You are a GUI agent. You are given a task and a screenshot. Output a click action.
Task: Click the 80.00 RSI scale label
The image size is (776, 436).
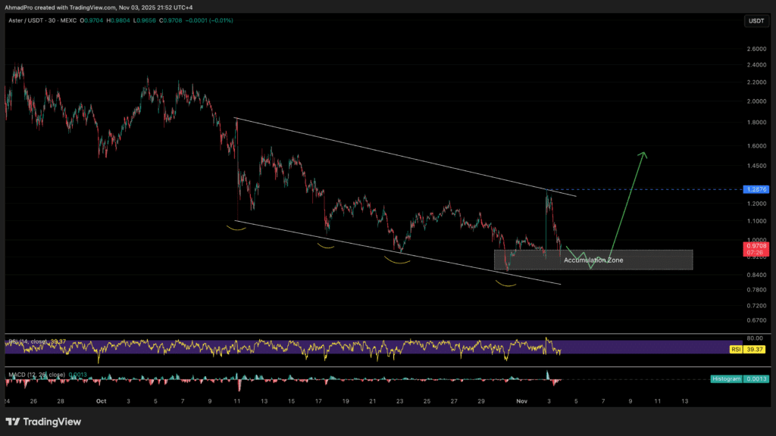click(755, 338)
